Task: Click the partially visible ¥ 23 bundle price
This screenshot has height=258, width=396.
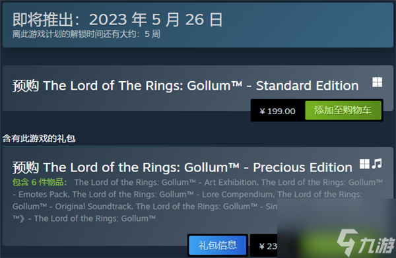Action: click(268, 246)
